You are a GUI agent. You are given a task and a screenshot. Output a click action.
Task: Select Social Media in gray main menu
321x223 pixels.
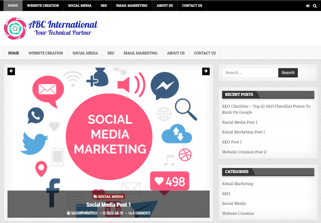85,53
